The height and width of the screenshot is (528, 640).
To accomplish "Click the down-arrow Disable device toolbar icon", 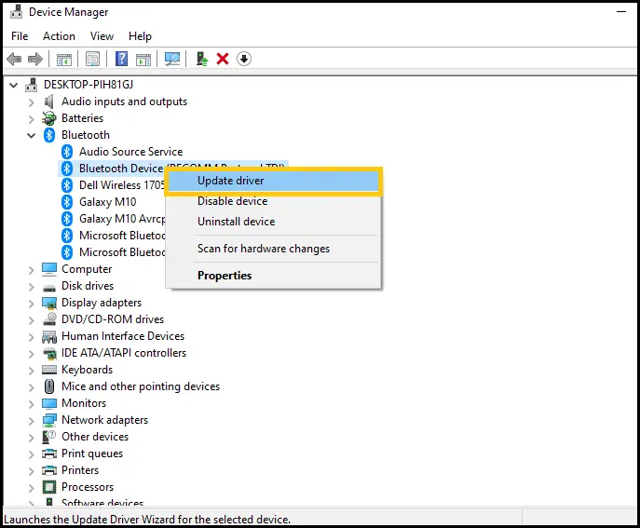I will click(244, 60).
